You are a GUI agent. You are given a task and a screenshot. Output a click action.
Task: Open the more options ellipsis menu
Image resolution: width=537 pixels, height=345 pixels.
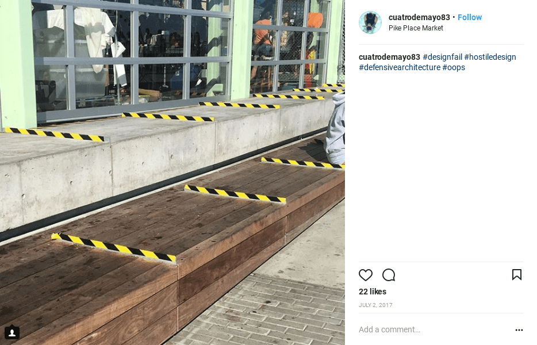coord(519,330)
